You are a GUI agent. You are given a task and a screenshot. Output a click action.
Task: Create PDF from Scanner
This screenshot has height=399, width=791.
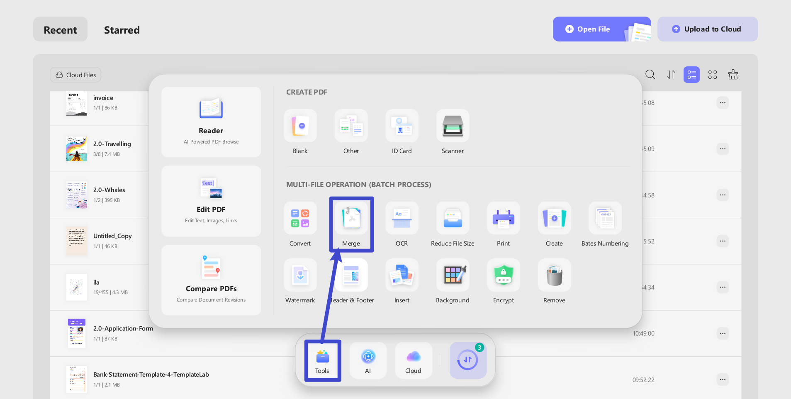[453, 126]
